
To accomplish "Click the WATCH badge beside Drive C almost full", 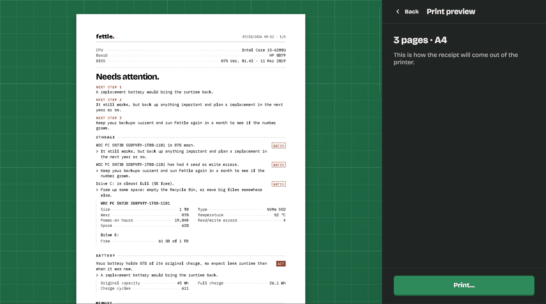I will [278, 184].
